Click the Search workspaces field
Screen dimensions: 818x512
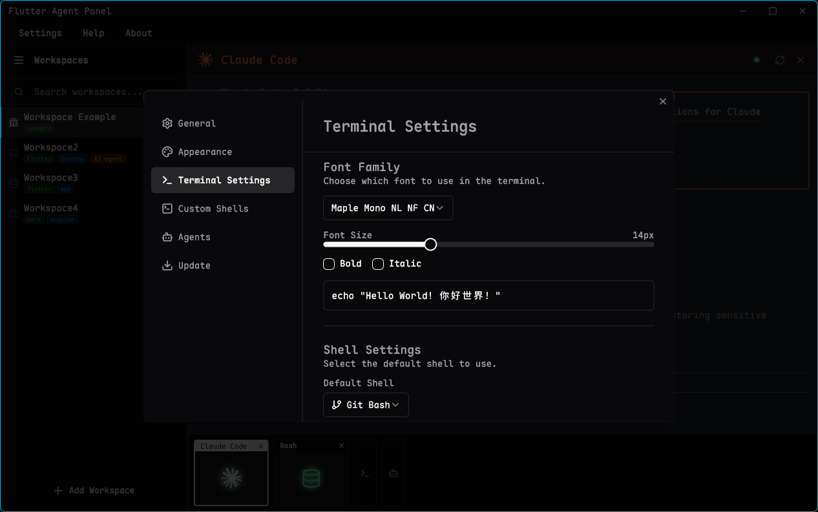click(x=94, y=92)
